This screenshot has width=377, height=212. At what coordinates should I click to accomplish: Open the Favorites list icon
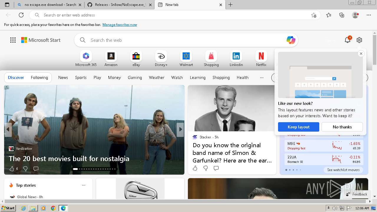click(x=329, y=15)
